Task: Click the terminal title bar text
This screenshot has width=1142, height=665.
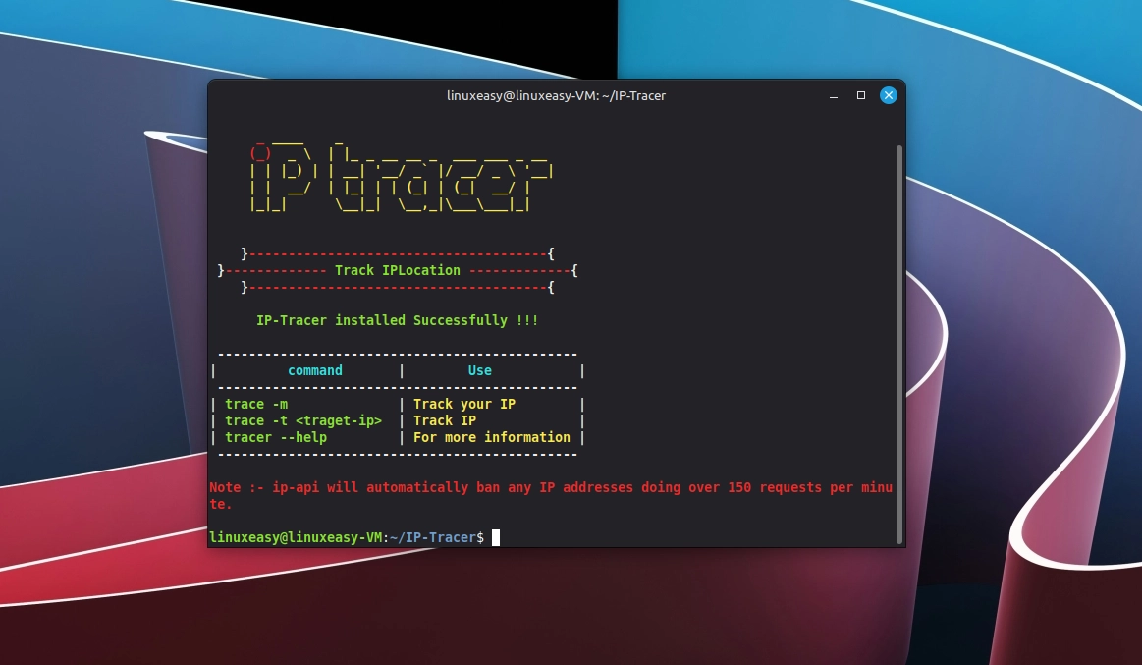Action: click(556, 95)
